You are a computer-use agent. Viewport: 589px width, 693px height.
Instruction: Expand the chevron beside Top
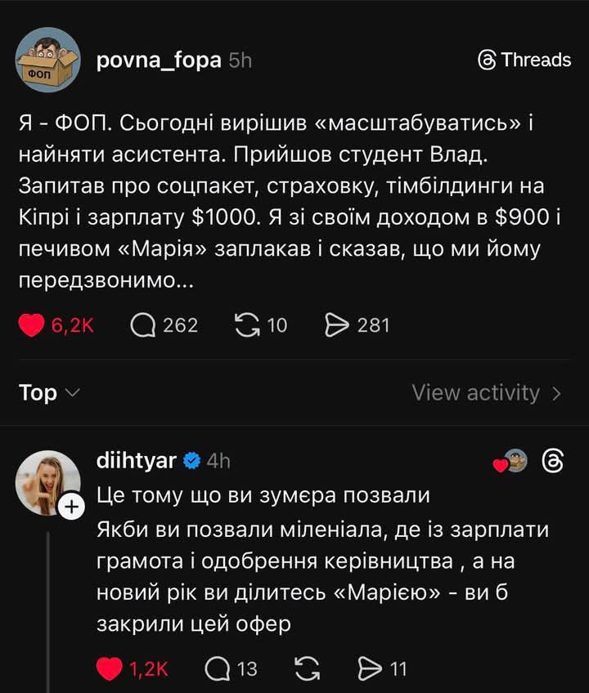(72, 394)
